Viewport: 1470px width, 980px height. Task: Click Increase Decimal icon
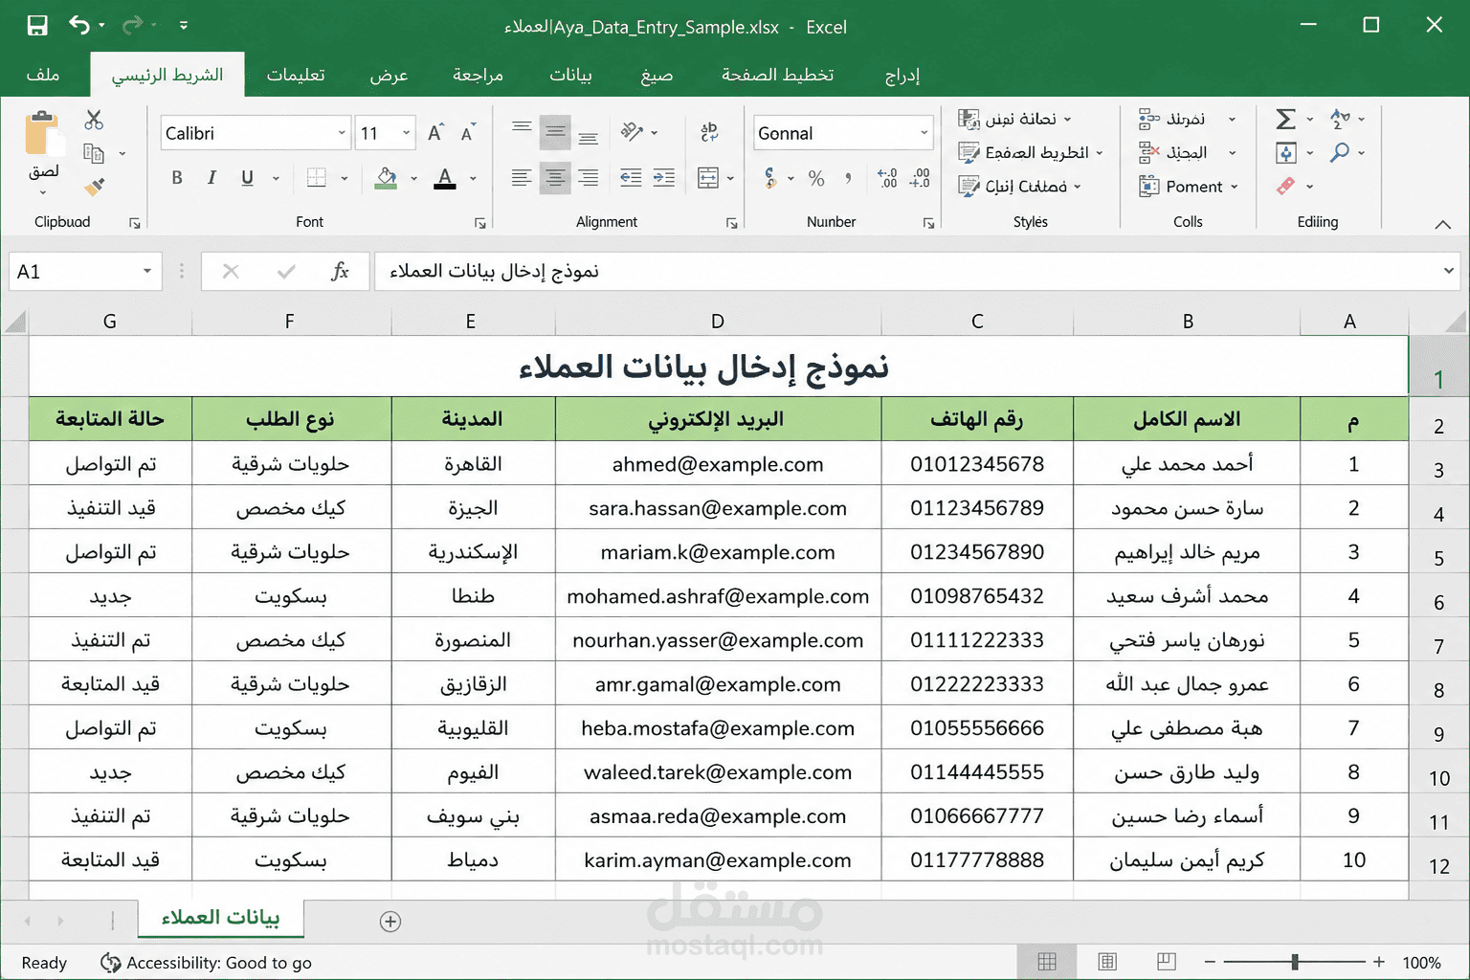pos(887,178)
